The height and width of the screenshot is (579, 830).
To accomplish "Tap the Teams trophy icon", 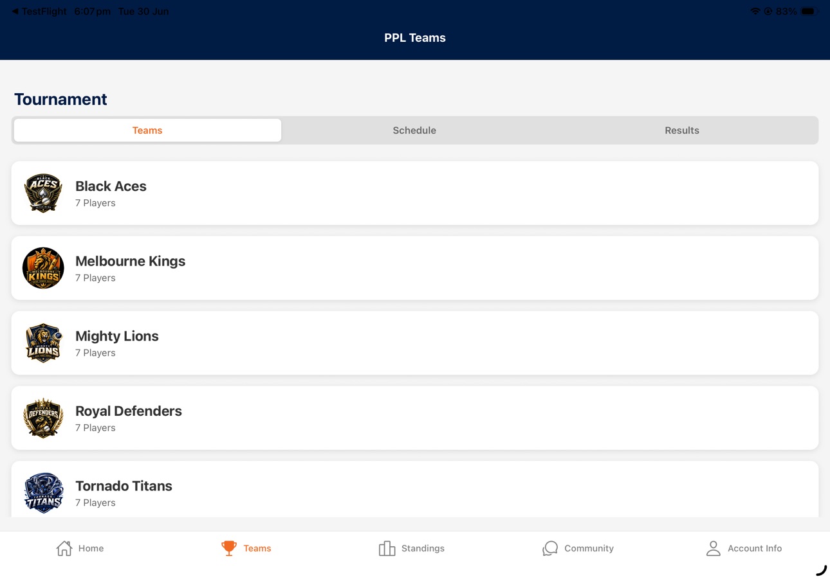I will tap(228, 548).
